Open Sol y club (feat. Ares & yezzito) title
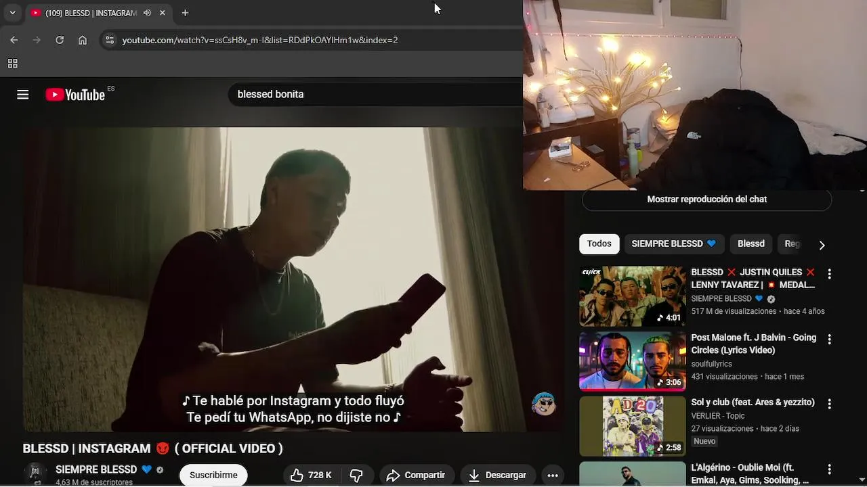 [x=753, y=402]
